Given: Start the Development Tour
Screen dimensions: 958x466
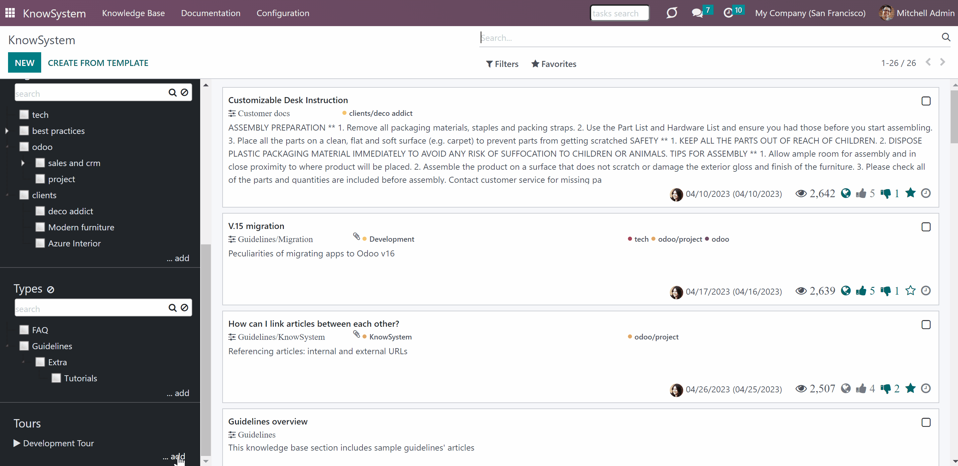Looking at the screenshot, I should click(x=54, y=443).
